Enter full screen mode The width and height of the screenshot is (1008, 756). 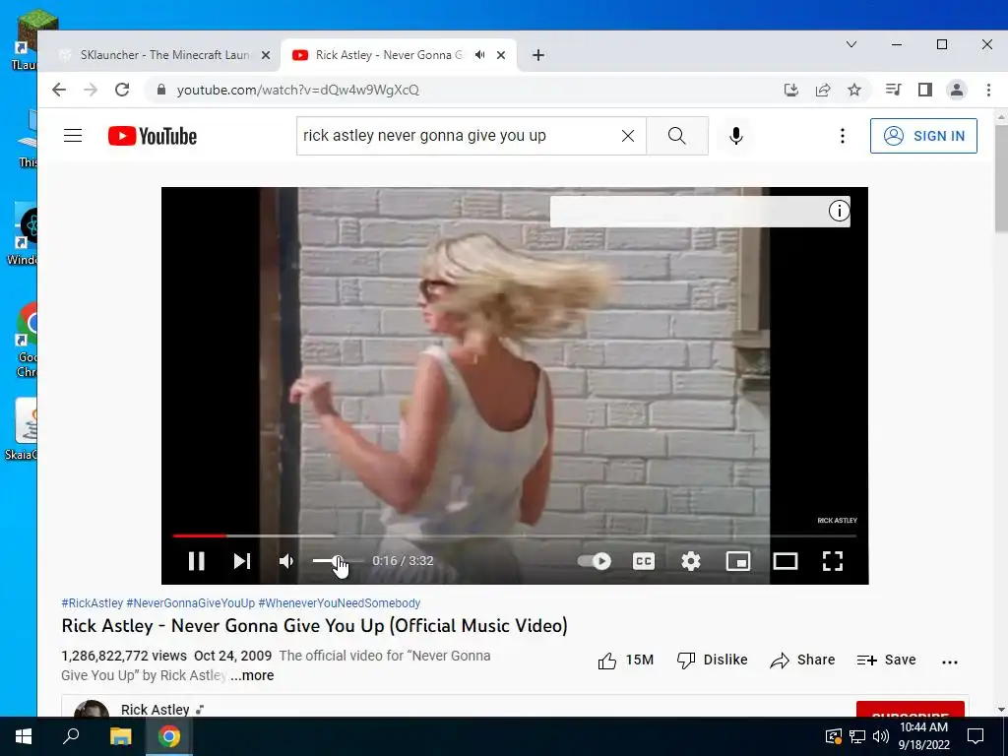[x=833, y=561]
